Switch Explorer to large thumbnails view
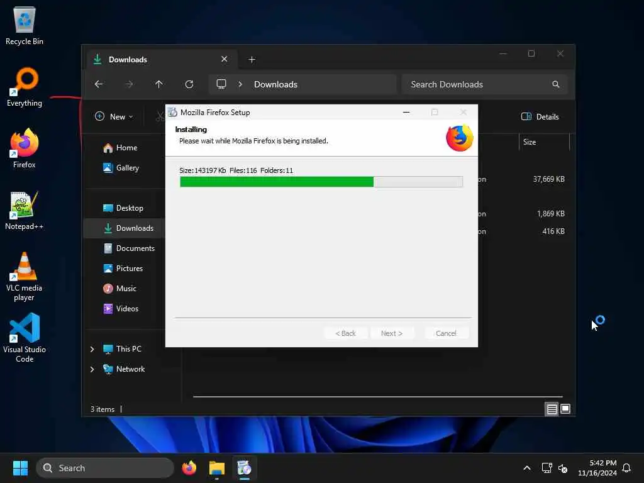 pos(565,409)
